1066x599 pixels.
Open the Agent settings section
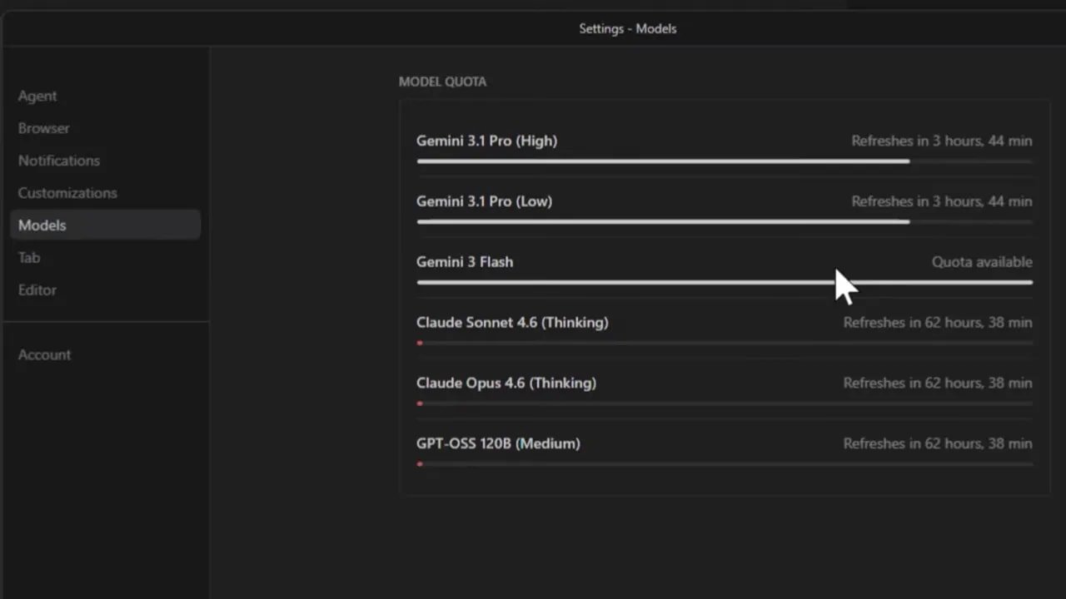37,97
